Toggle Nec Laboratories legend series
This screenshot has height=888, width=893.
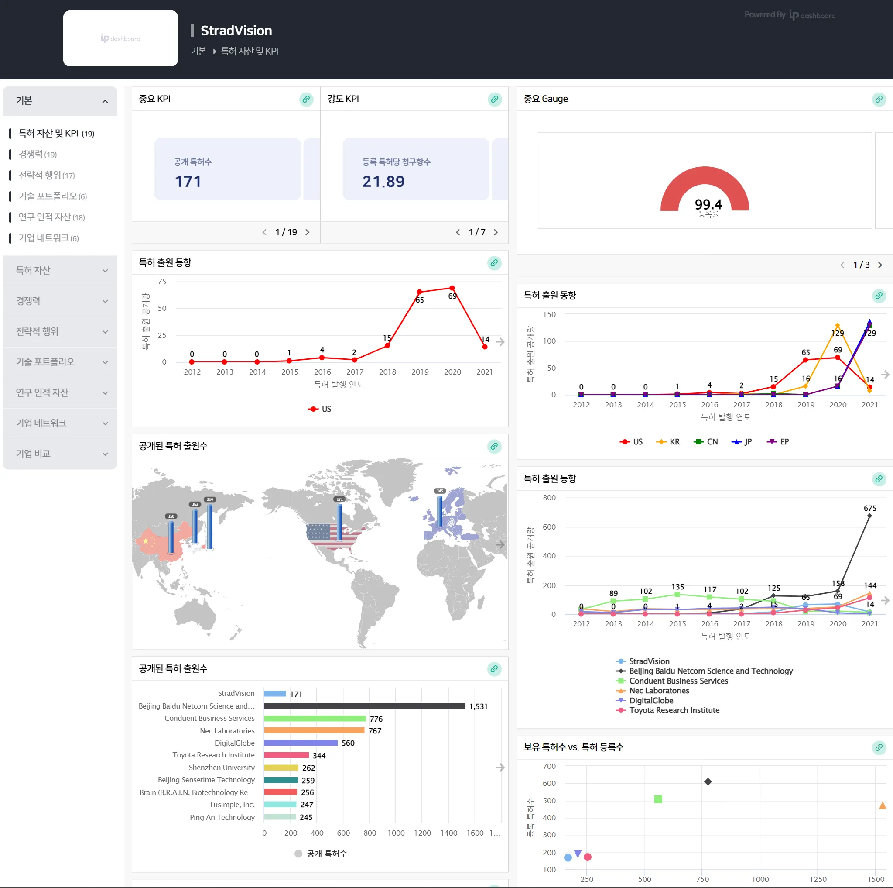coord(658,691)
